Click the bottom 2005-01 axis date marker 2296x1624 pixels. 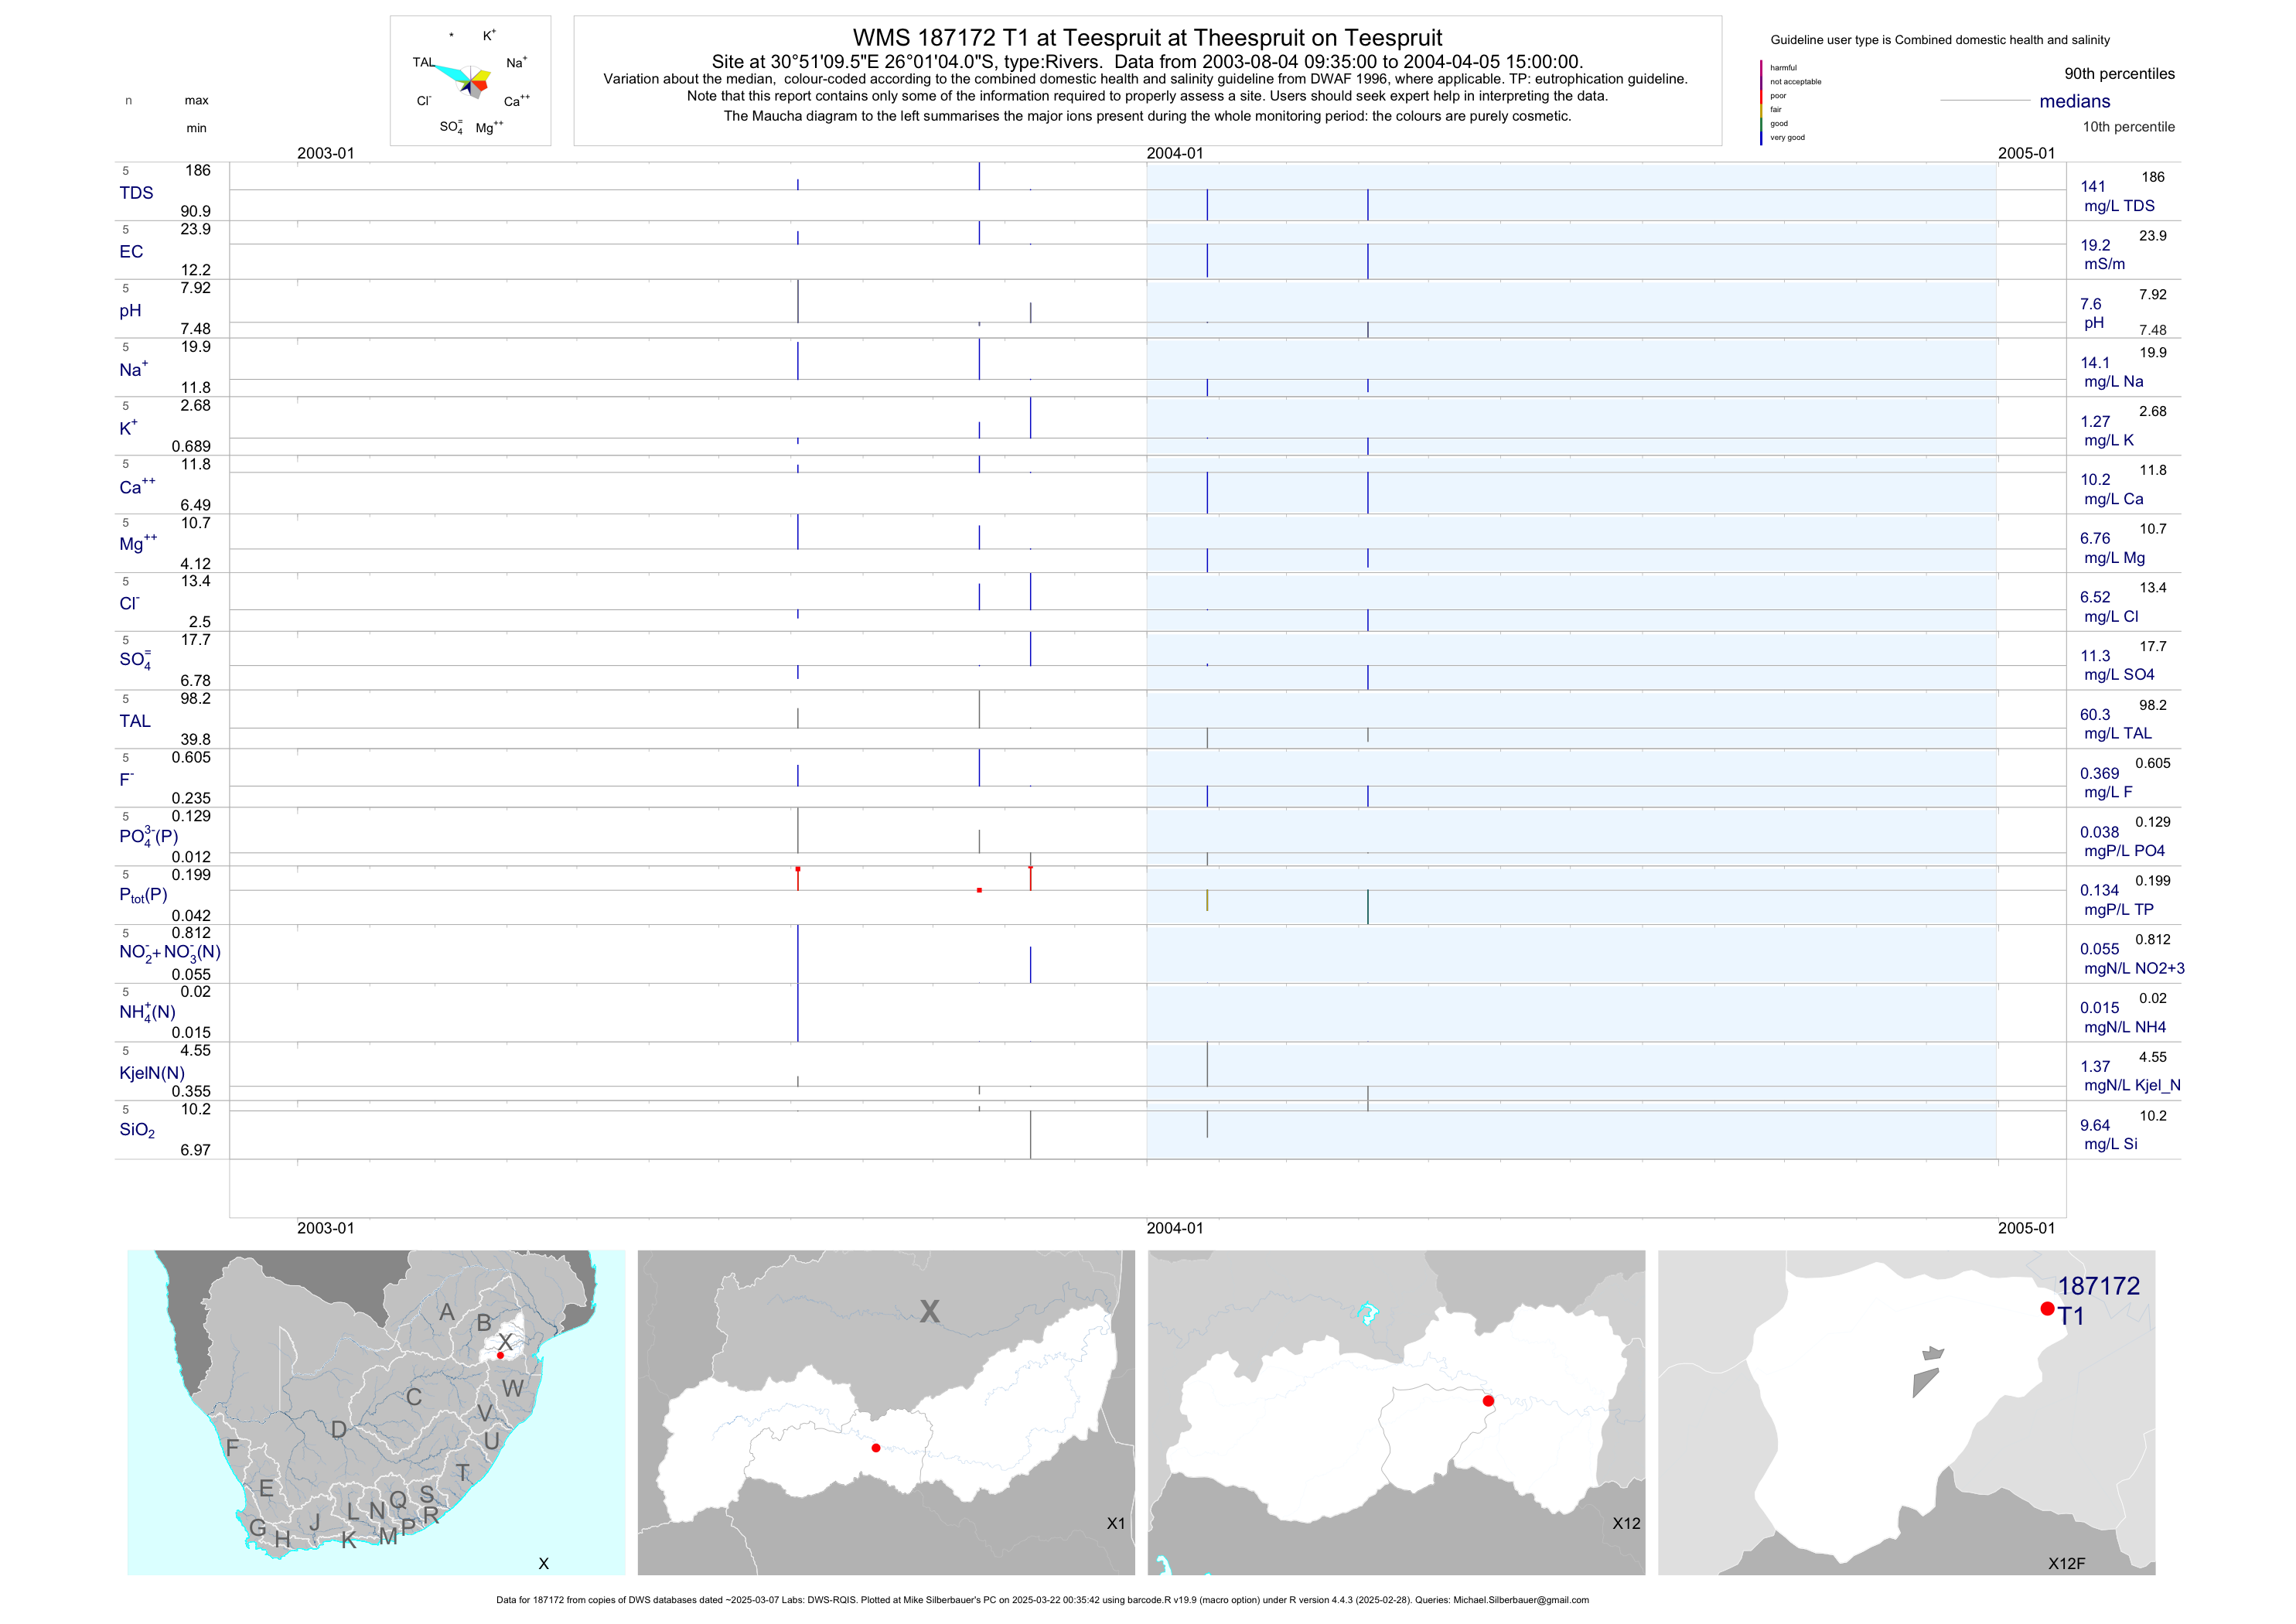click(2026, 1228)
